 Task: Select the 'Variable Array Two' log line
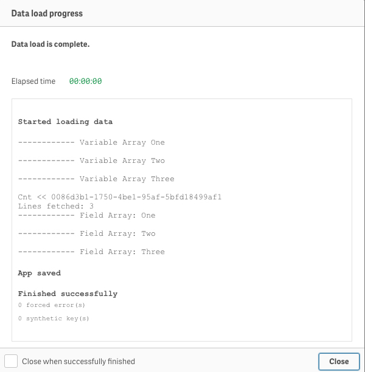[x=91, y=160]
